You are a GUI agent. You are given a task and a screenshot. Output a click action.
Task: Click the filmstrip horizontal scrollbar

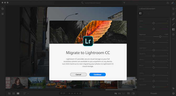(119, 90)
